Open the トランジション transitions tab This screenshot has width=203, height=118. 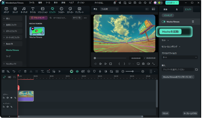pos(43,10)
